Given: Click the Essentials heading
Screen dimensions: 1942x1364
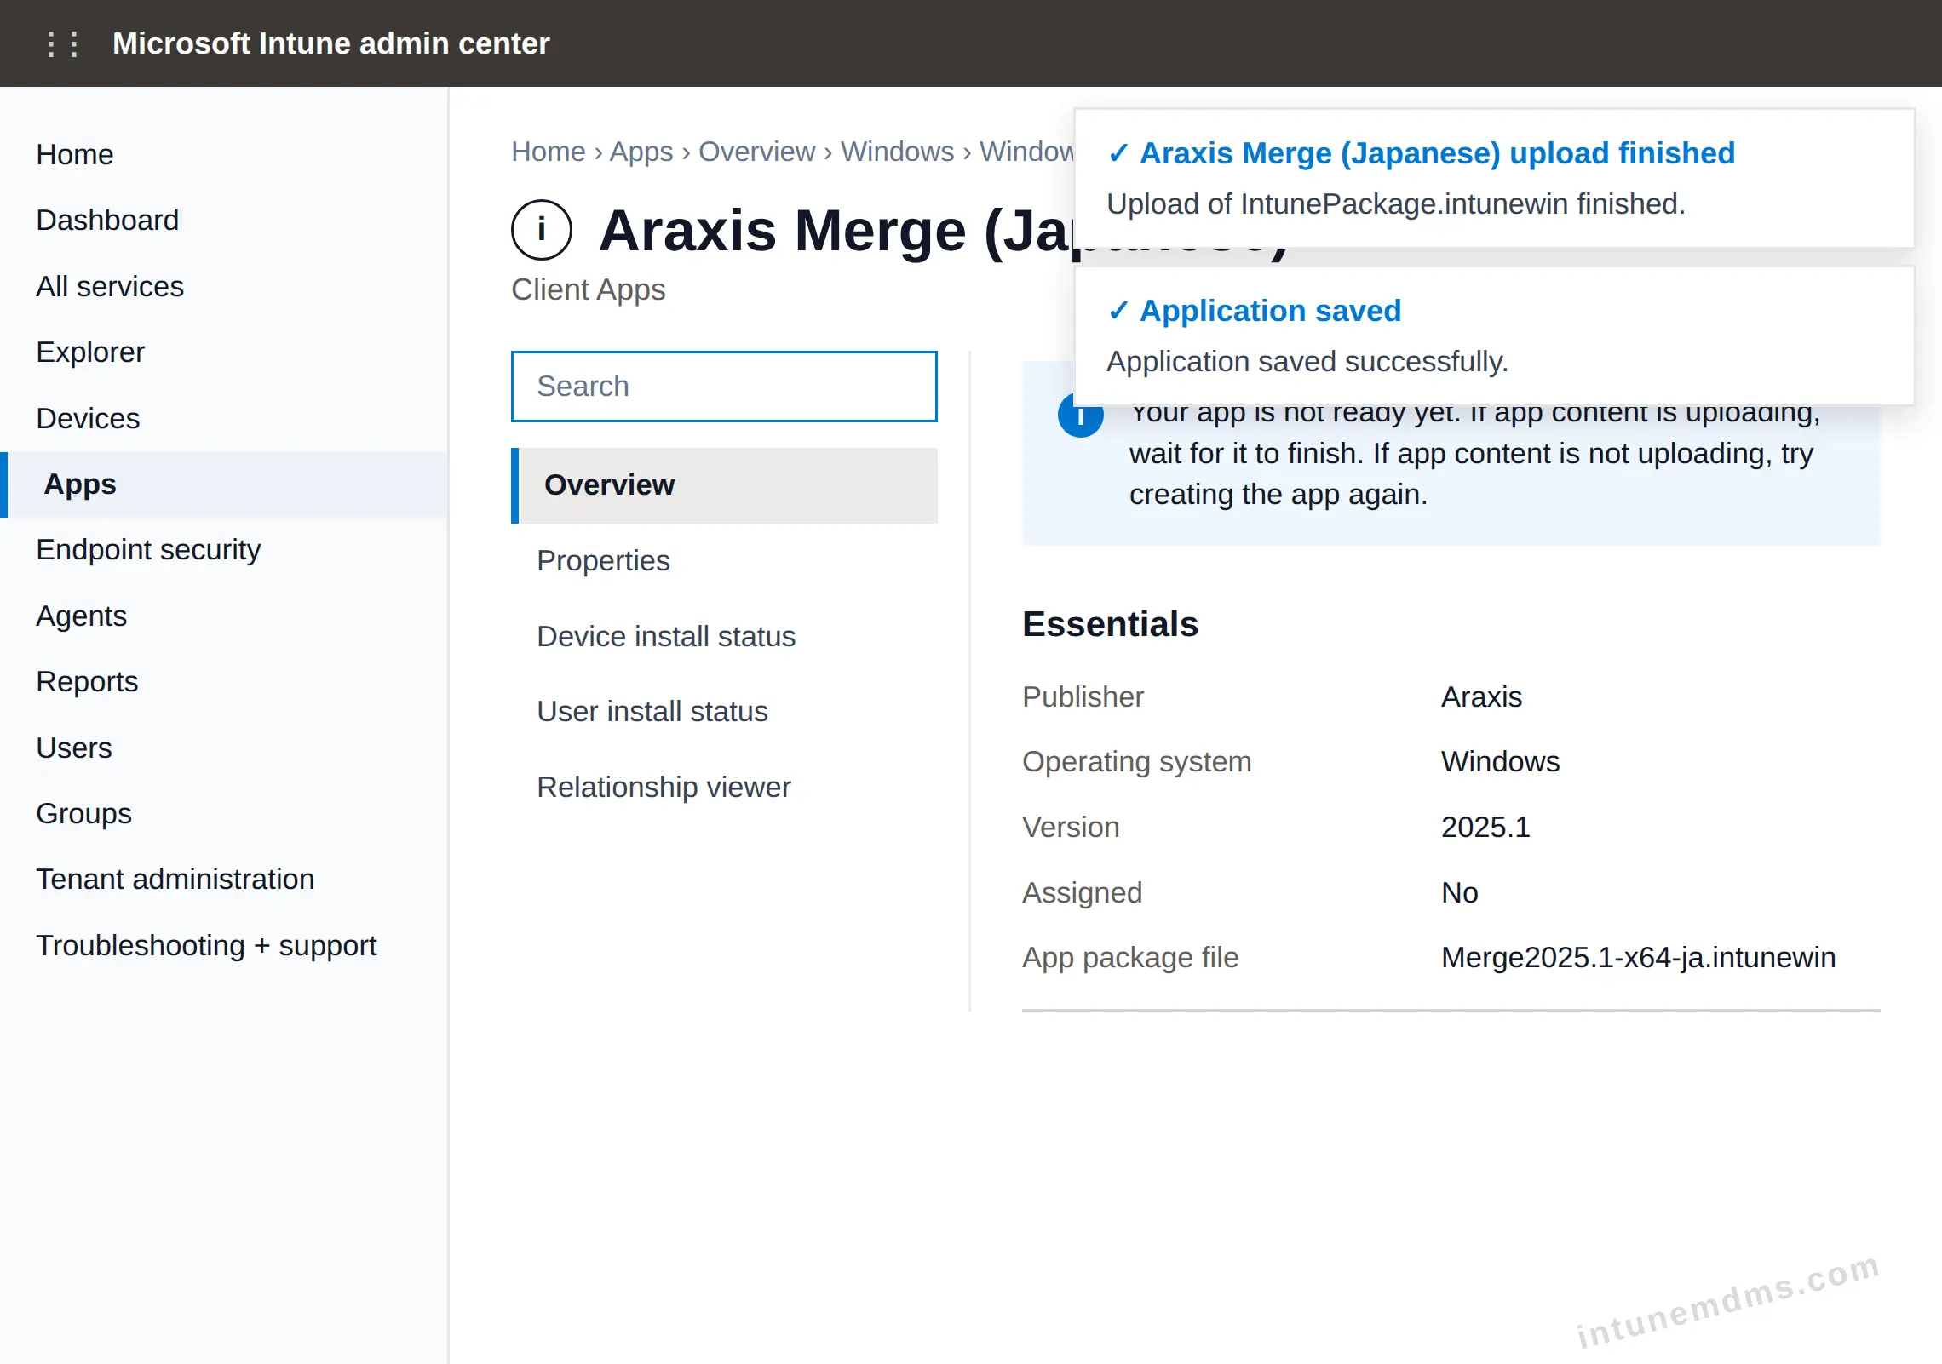Looking at the screenshot, I should [1110, 624].
